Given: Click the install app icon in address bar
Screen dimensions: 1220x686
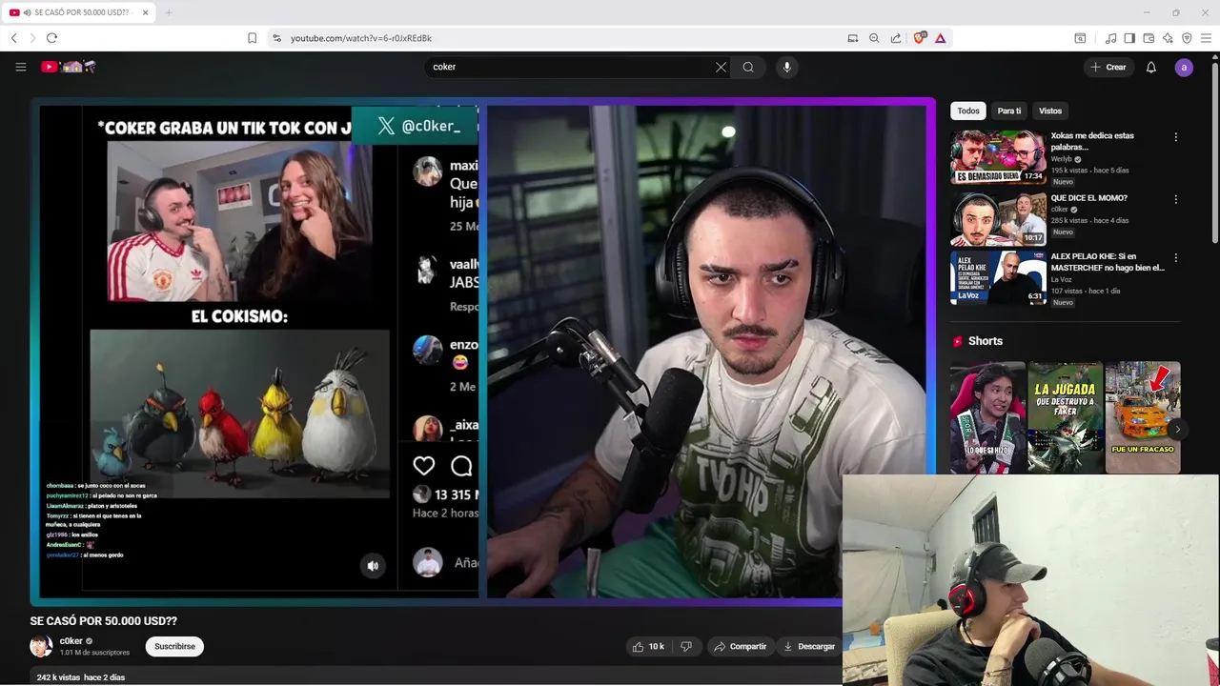Looking at the screenshot, I should coord(852,38).
